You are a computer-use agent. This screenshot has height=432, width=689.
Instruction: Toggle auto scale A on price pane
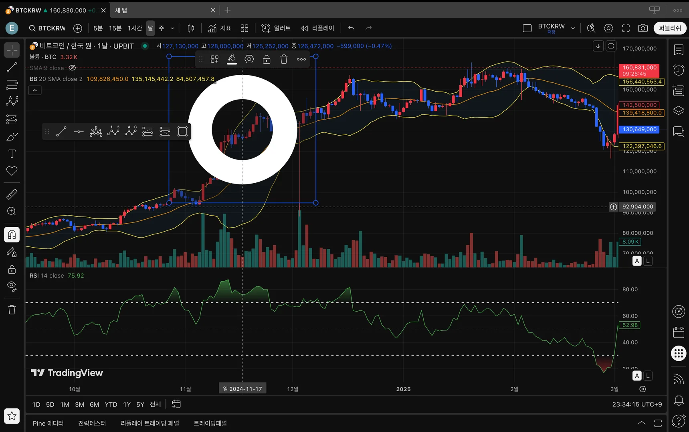[x=637, y=261]
